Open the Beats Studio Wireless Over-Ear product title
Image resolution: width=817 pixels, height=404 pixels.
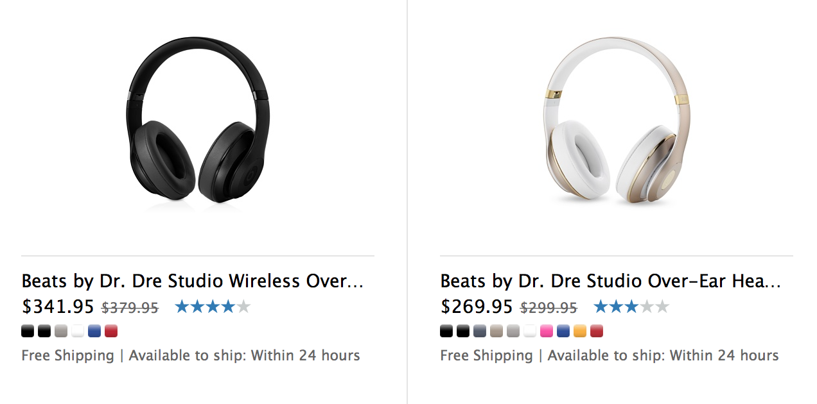[193, 281]
